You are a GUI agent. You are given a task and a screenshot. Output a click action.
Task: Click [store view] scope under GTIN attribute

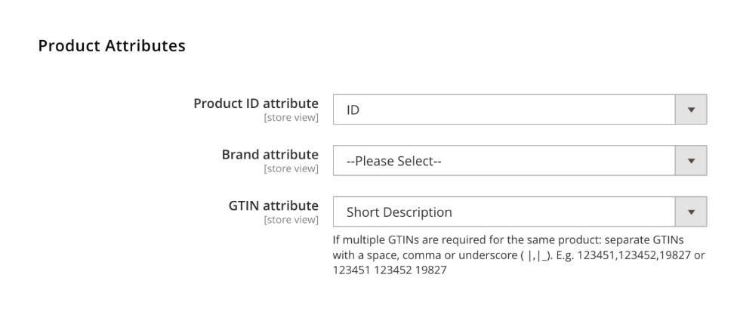pyautogui.click(x=291, y=220)
